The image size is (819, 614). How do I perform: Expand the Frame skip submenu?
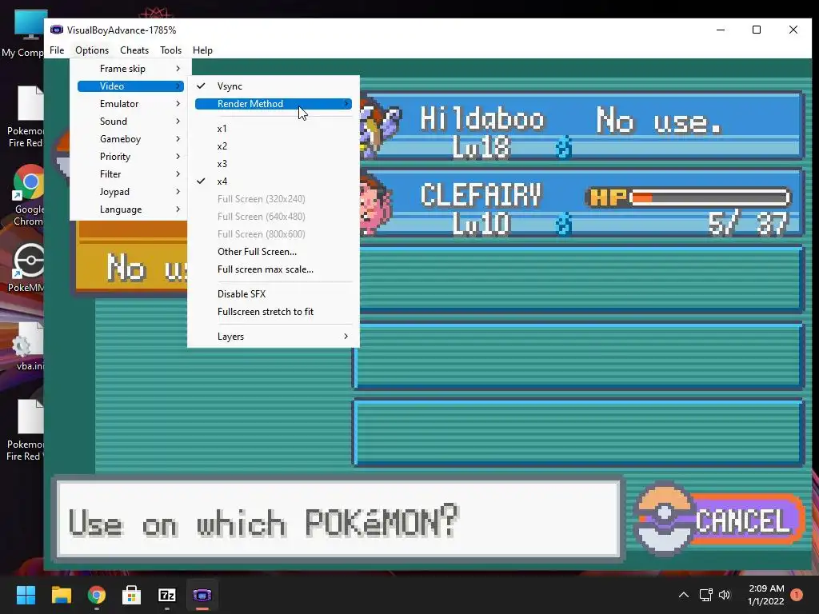pyautogui.click(x=130, y=69)
